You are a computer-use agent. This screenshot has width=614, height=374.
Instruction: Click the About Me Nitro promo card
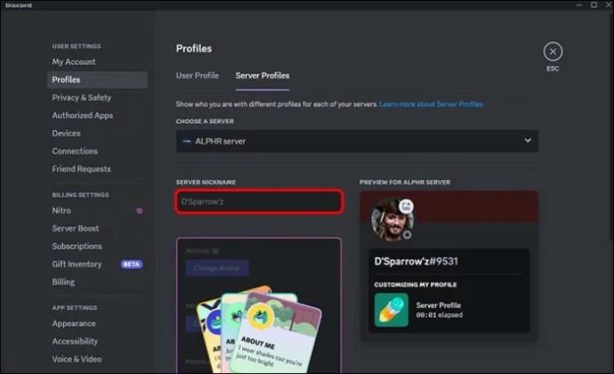[276, 333]
